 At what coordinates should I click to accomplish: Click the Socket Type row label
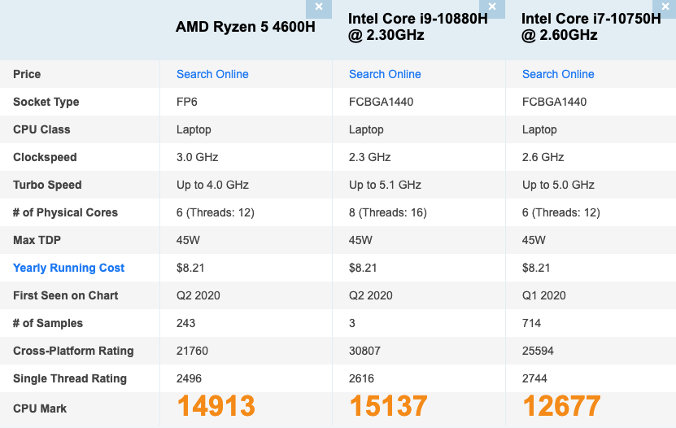46,102
